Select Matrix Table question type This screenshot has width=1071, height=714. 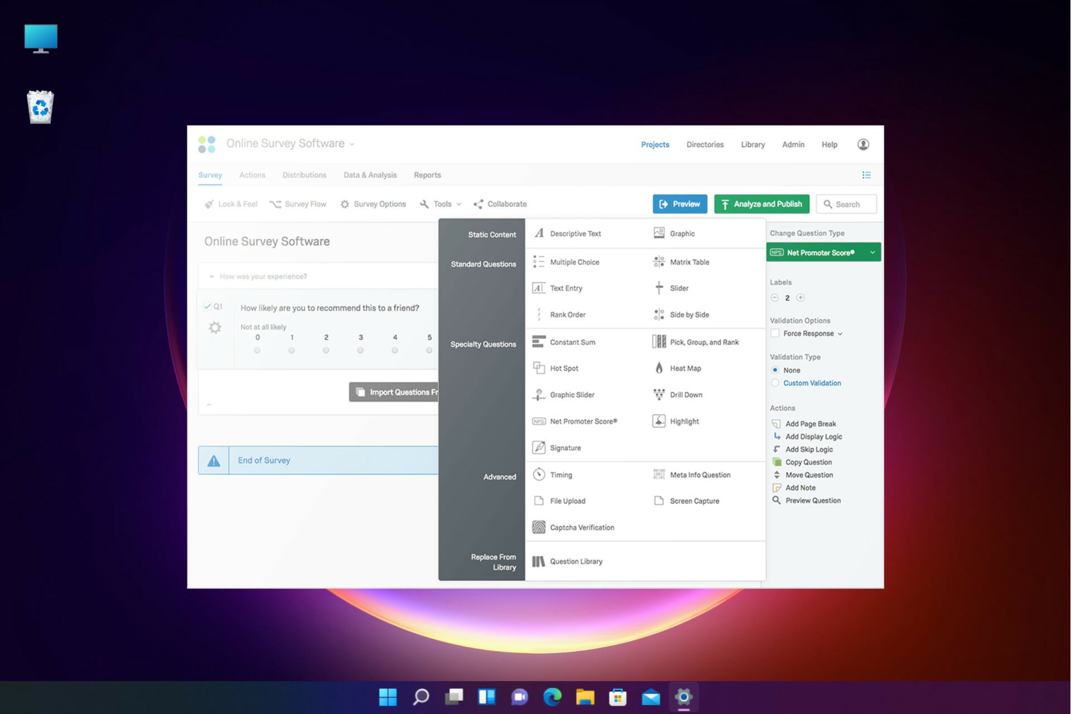[x=681, y=262]
